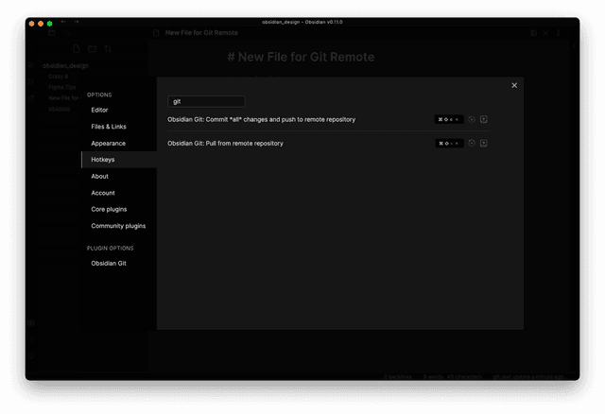605x414 pixels.
Task: Click the hotkey search field containing 'git'
Action: [x=206, y=101]
